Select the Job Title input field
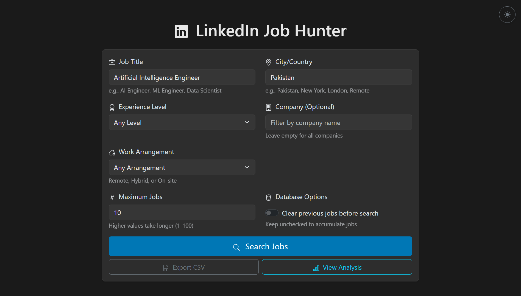This screenshot has height=296, width=521. pyautogui.click(x=182, y=77)
